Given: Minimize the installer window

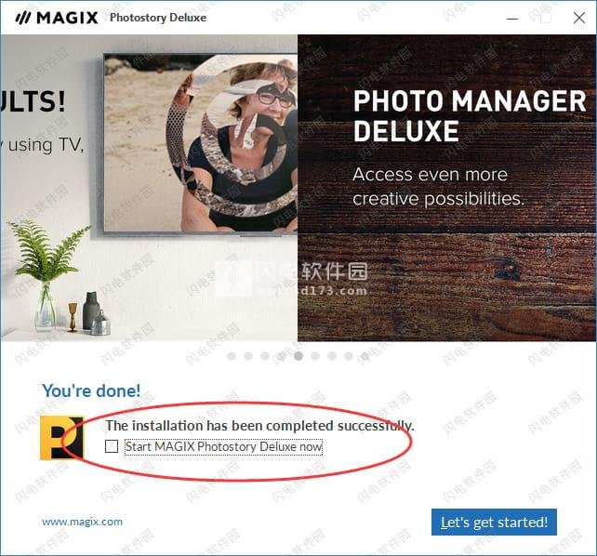Looking at the screenshot, I should tap(512, 18).
